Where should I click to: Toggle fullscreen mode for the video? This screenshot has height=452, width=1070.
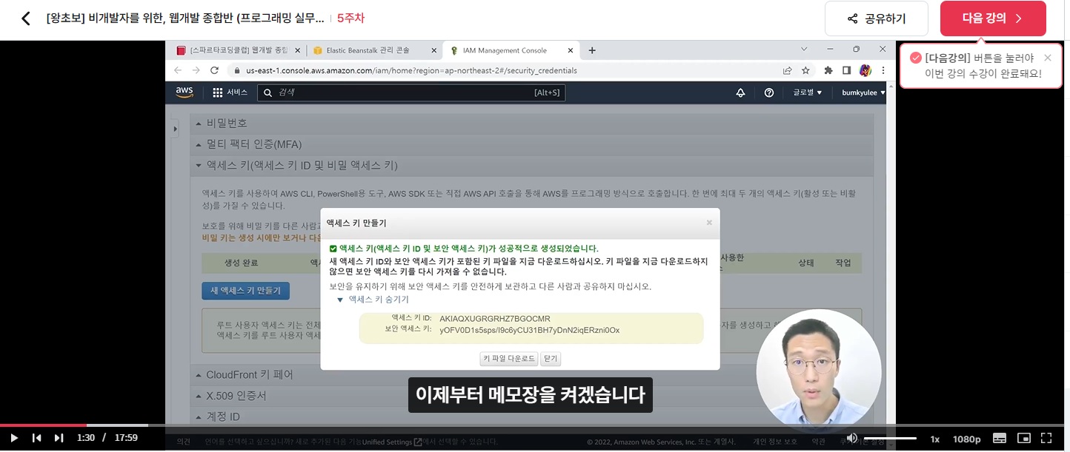[1046, 438]
